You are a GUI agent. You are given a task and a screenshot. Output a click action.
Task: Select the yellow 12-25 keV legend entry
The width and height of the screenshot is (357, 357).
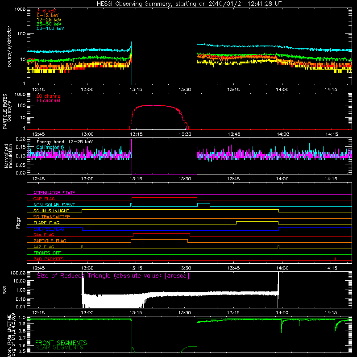[x=49, y=20]
